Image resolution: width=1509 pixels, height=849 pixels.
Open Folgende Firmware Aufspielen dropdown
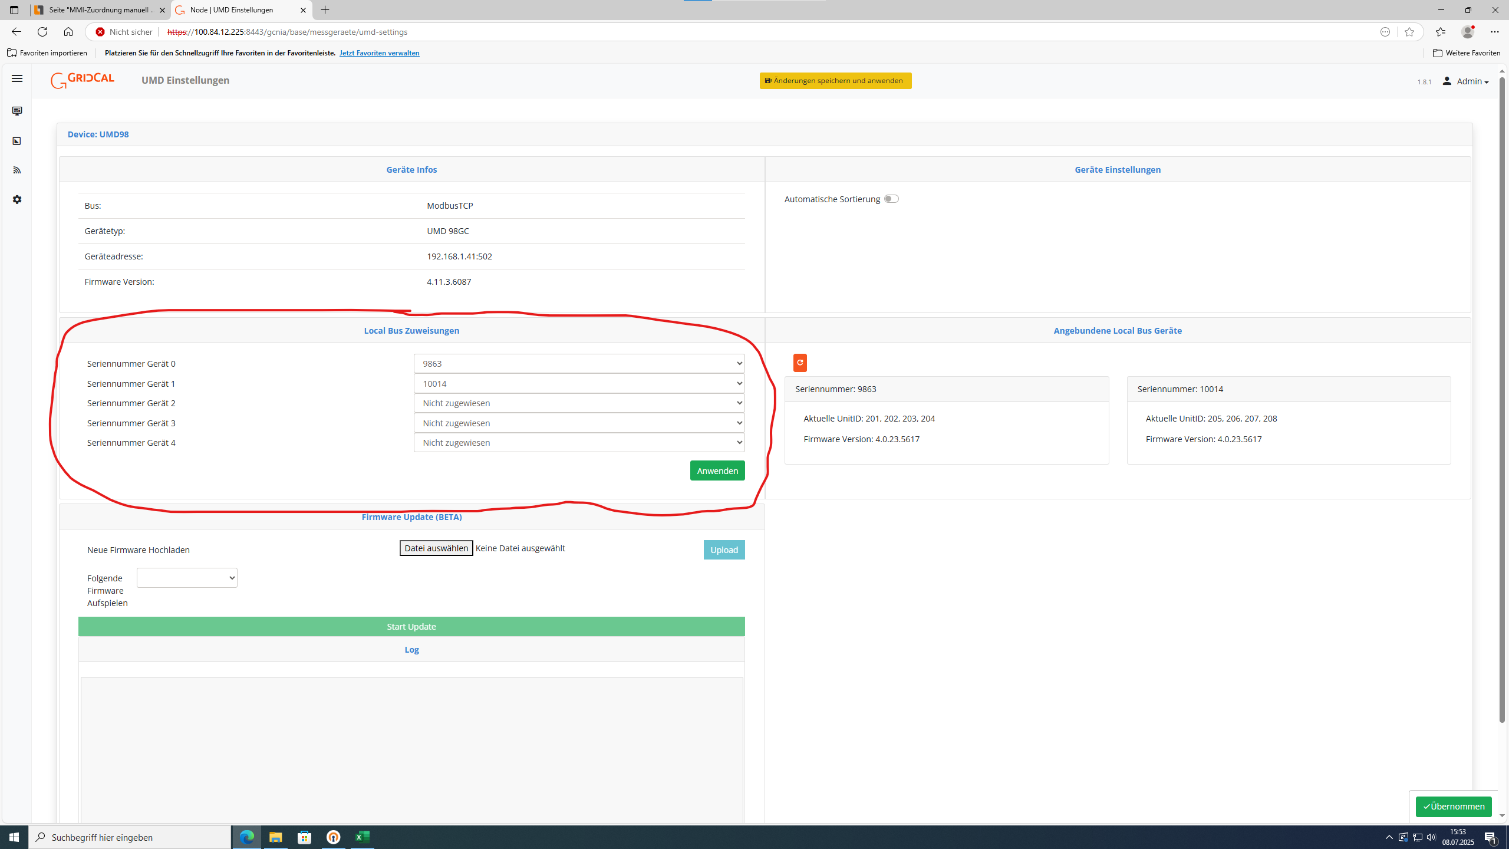[187, 578]
